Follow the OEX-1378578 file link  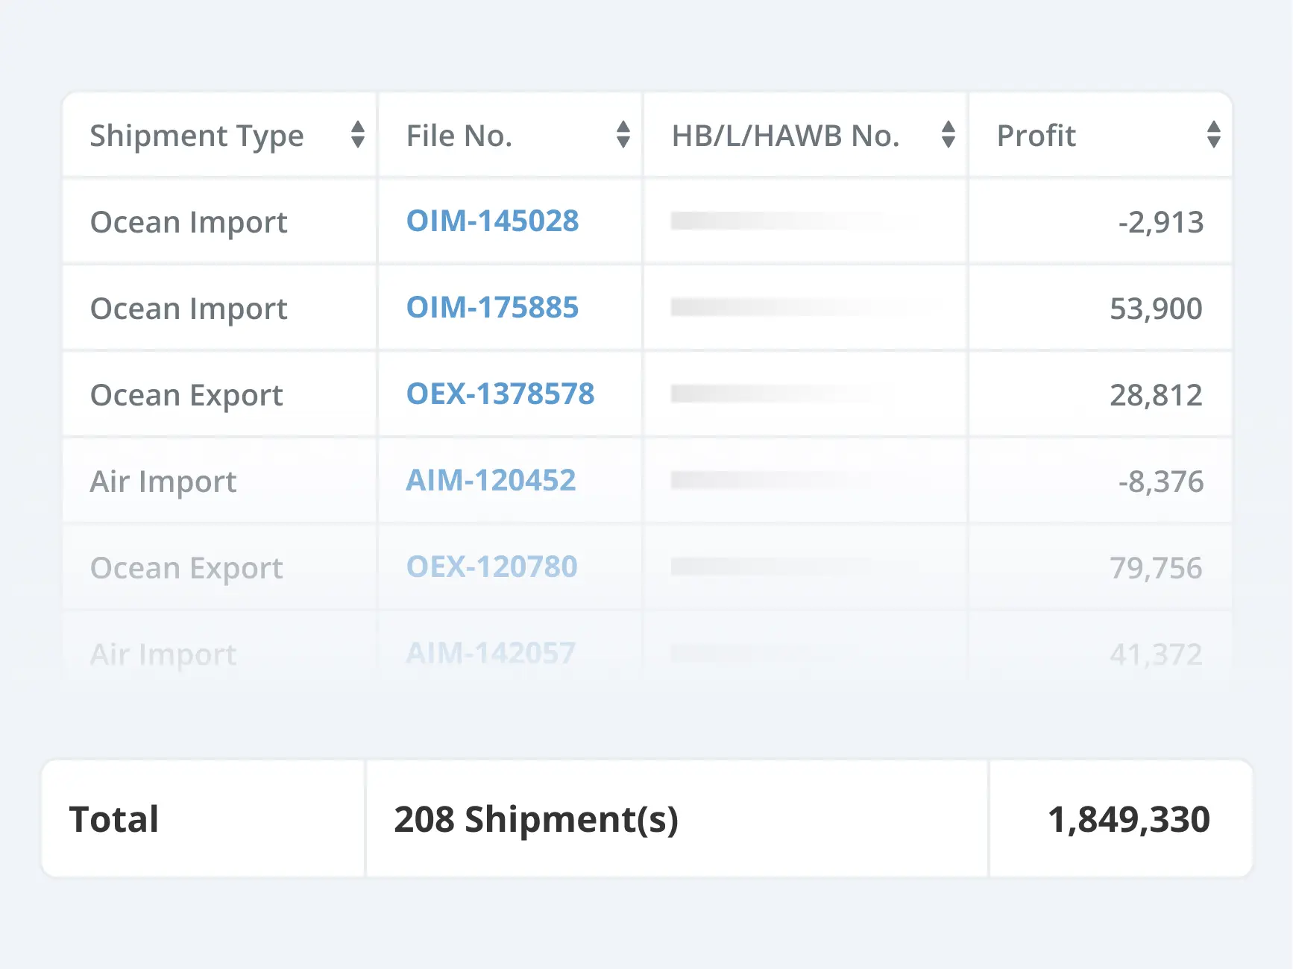500,394
